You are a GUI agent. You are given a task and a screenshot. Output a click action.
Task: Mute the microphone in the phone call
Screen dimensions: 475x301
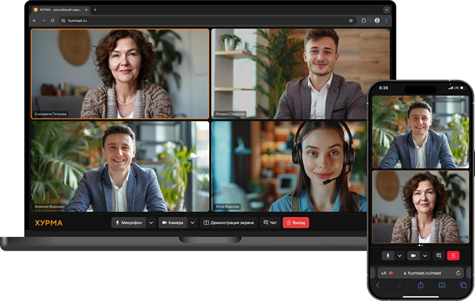coord(388,256)
